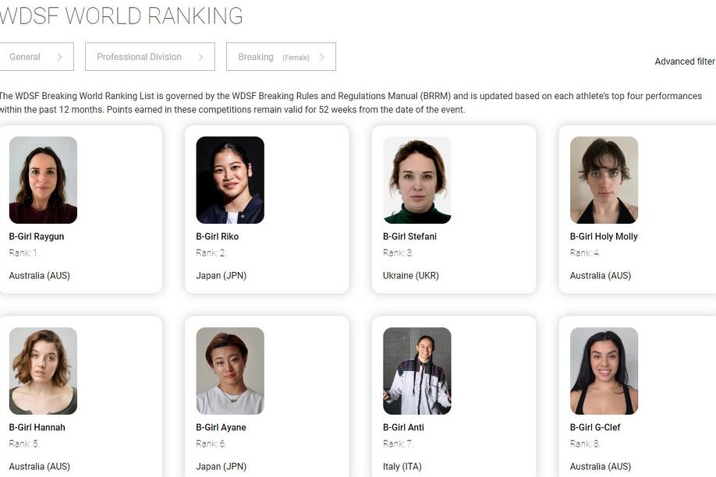Select the Rank 3 athlete's photo thumbnail

[x=417, y=180]
